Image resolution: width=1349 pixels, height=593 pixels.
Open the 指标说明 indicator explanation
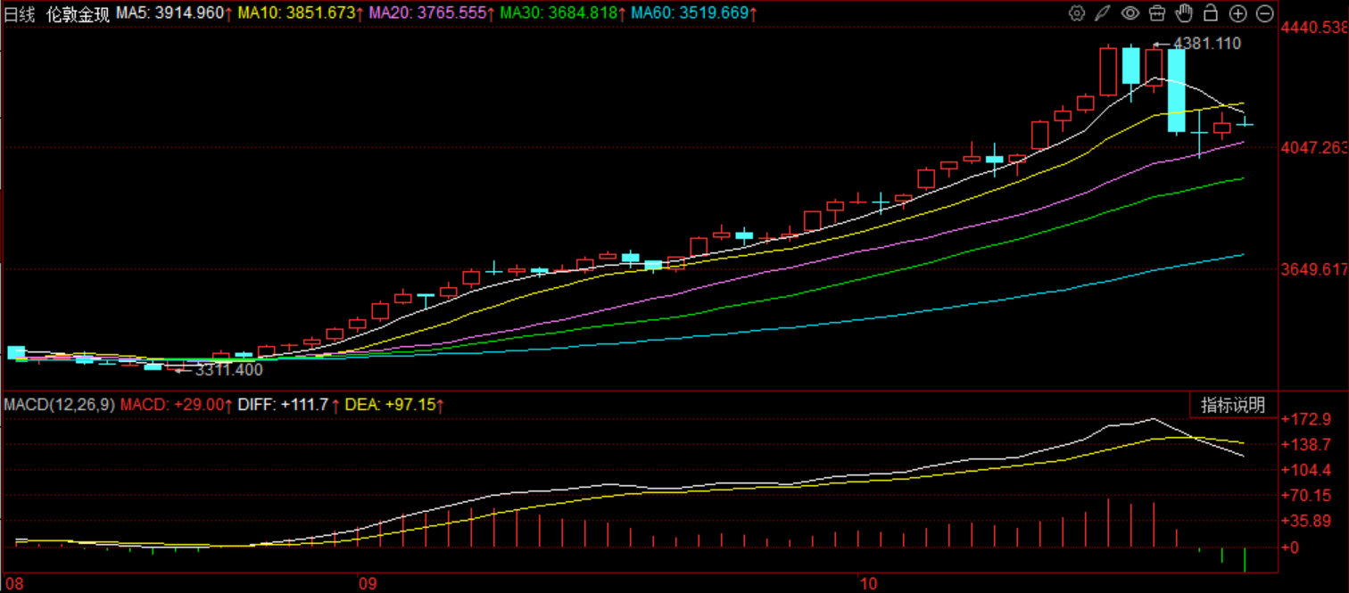pyautogui.click(x=1233, y=405)
